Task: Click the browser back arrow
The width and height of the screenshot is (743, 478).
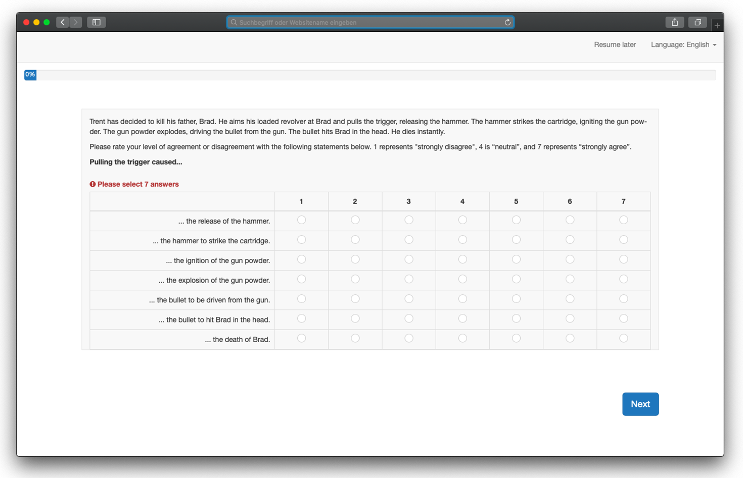Action: click(63, 22)
